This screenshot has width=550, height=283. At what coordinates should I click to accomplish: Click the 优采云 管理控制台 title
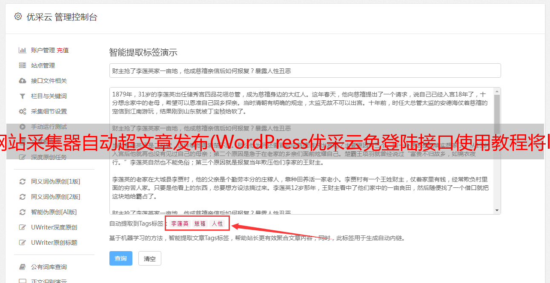coord(62,17)
